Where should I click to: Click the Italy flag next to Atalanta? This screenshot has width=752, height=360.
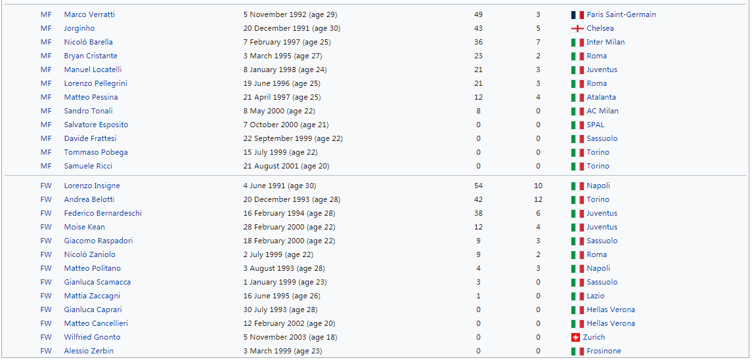(x=577, y=98)
